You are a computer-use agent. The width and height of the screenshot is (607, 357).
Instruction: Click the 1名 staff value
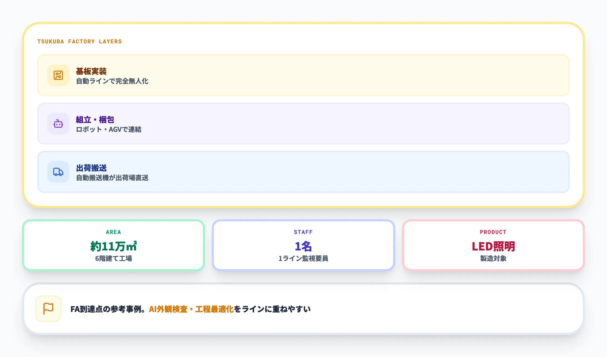pos(303,246)
